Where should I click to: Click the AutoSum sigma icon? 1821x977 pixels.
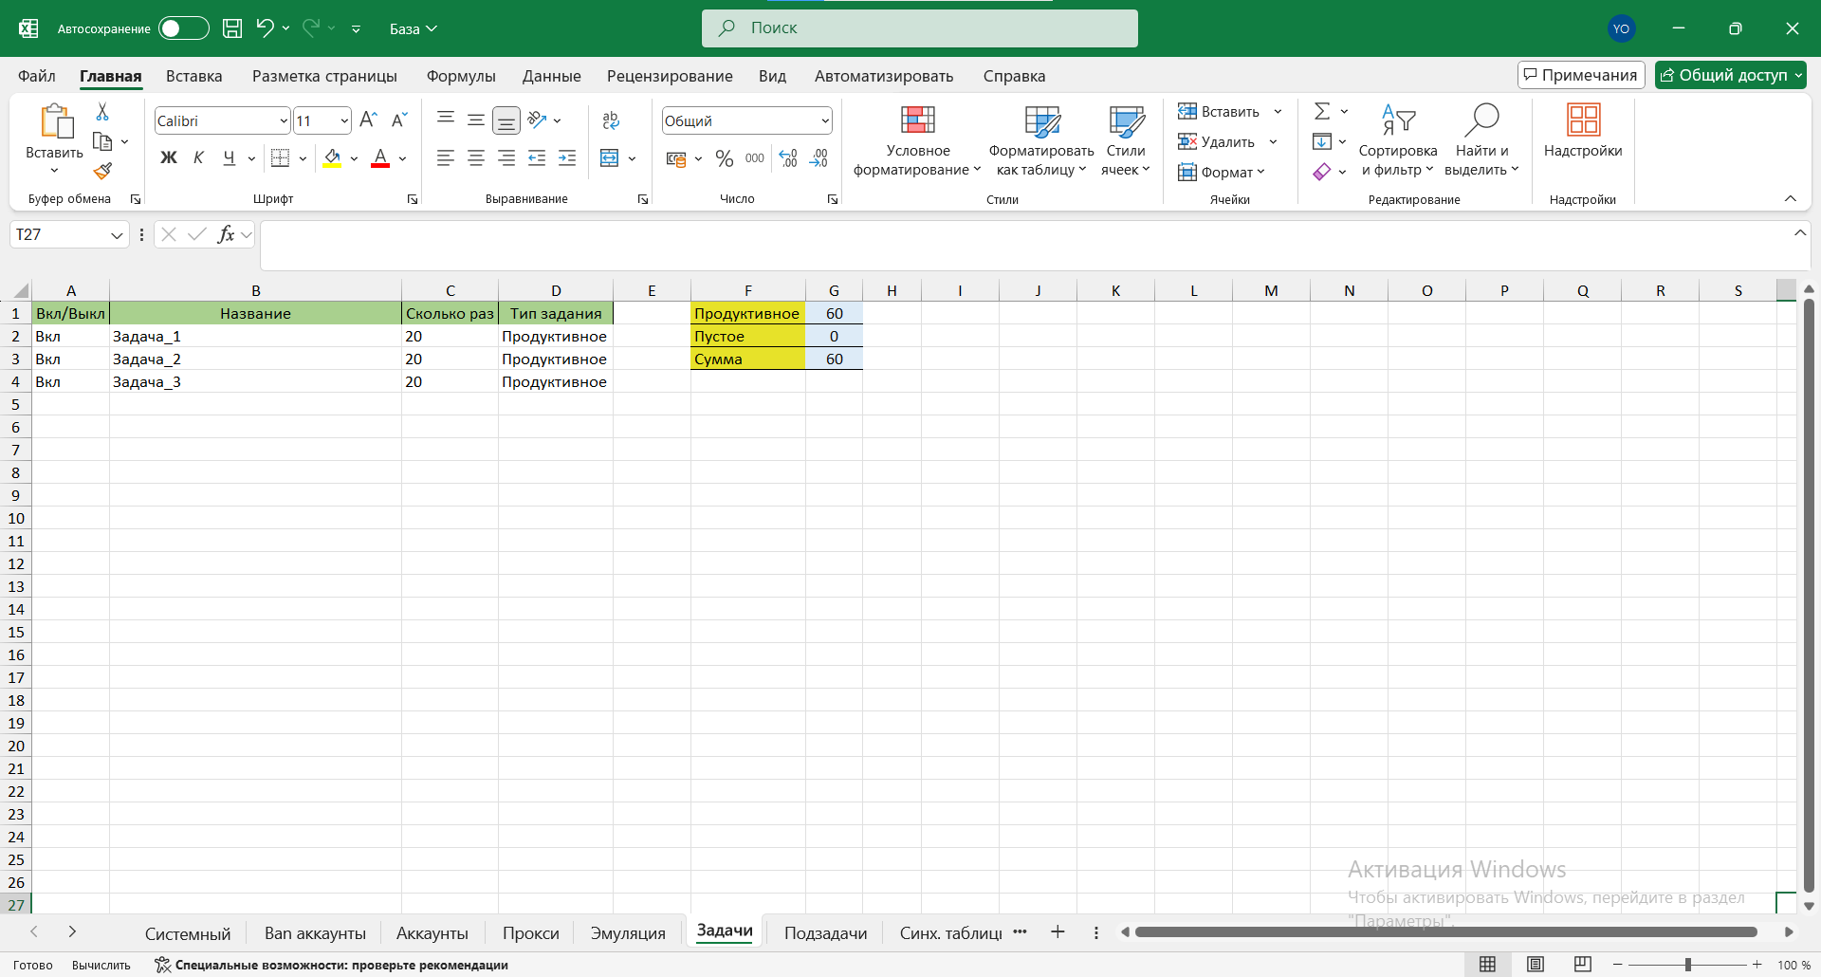pos(1322,112)
